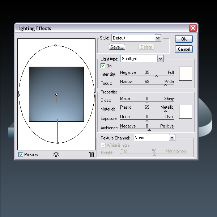
Task: Click the 'Narrow' label of the Focus slider
Action: coord(126,82)
